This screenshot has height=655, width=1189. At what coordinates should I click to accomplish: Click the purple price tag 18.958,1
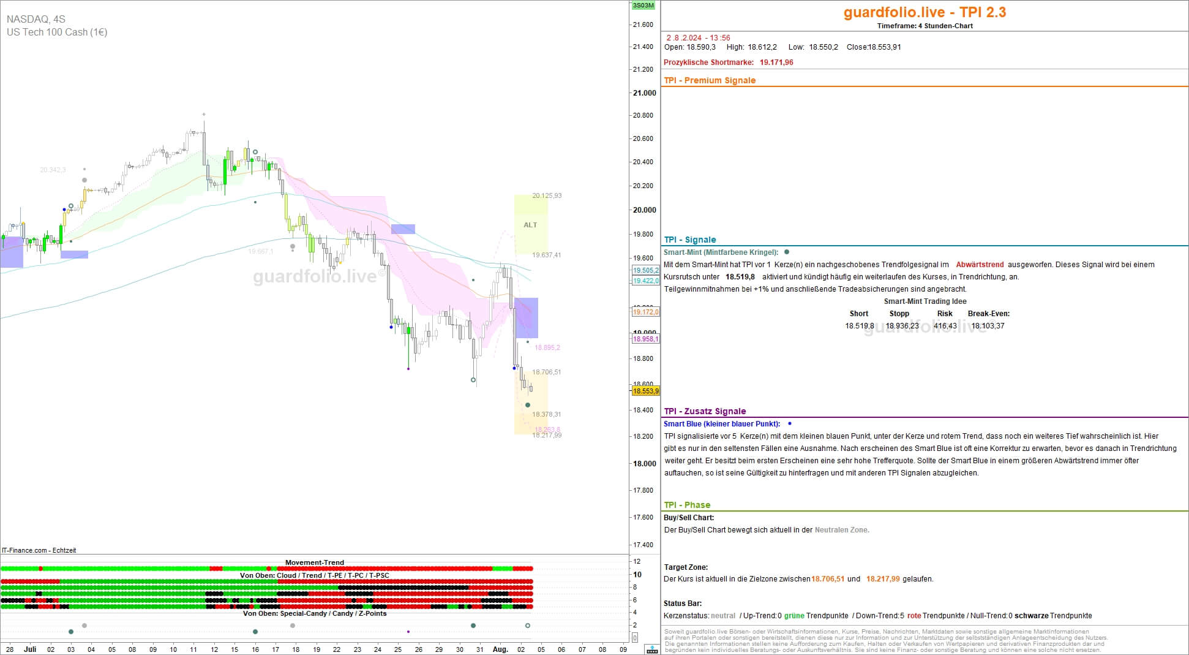coord(645,339)
